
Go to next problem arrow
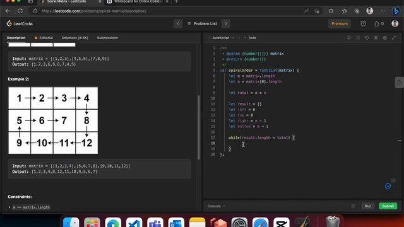pos(226,24)
